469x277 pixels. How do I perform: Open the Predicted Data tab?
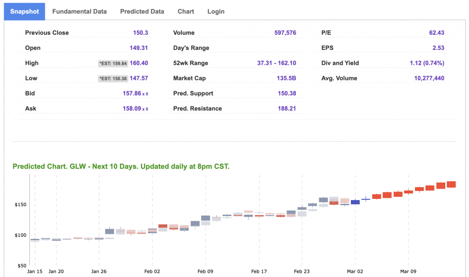[x=142, y=11]
